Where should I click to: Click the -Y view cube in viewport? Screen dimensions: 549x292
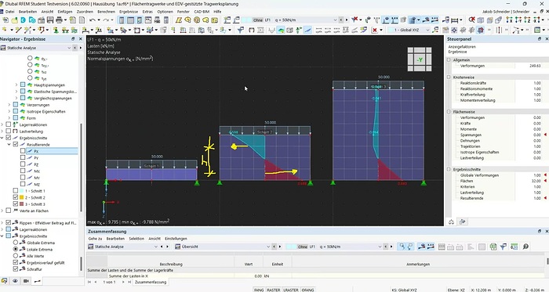(x=420, y=59)
